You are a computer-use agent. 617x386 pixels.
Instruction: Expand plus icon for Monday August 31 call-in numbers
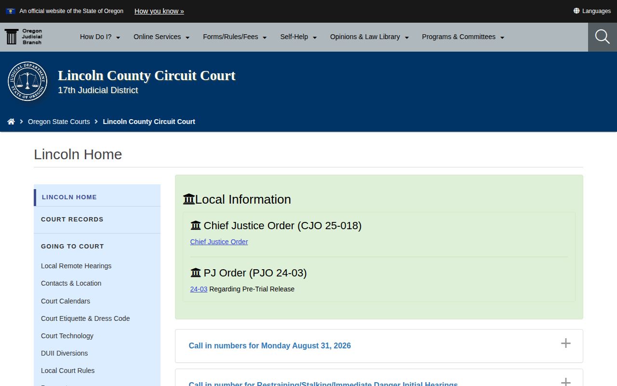pyautogui.click(x=566, y=343)
